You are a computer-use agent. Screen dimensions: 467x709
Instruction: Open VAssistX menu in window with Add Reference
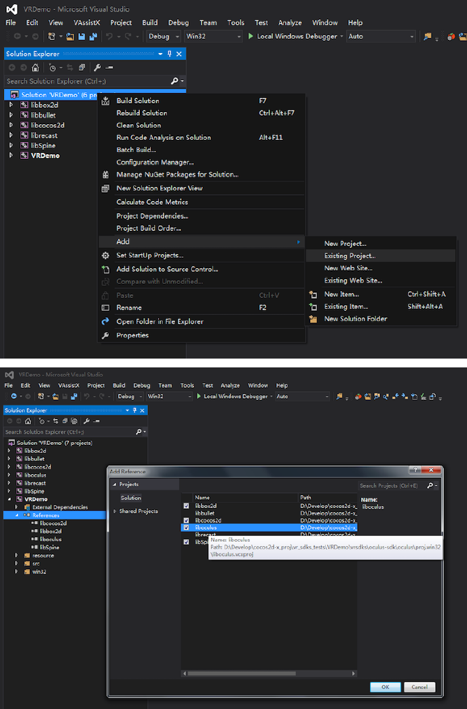click(69, 385)
